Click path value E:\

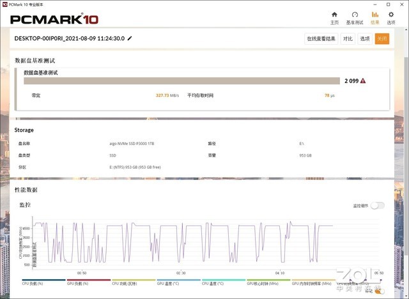(302, 143)
